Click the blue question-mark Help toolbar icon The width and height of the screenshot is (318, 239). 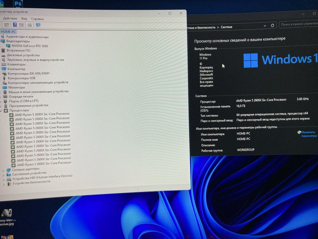[15, 25]
